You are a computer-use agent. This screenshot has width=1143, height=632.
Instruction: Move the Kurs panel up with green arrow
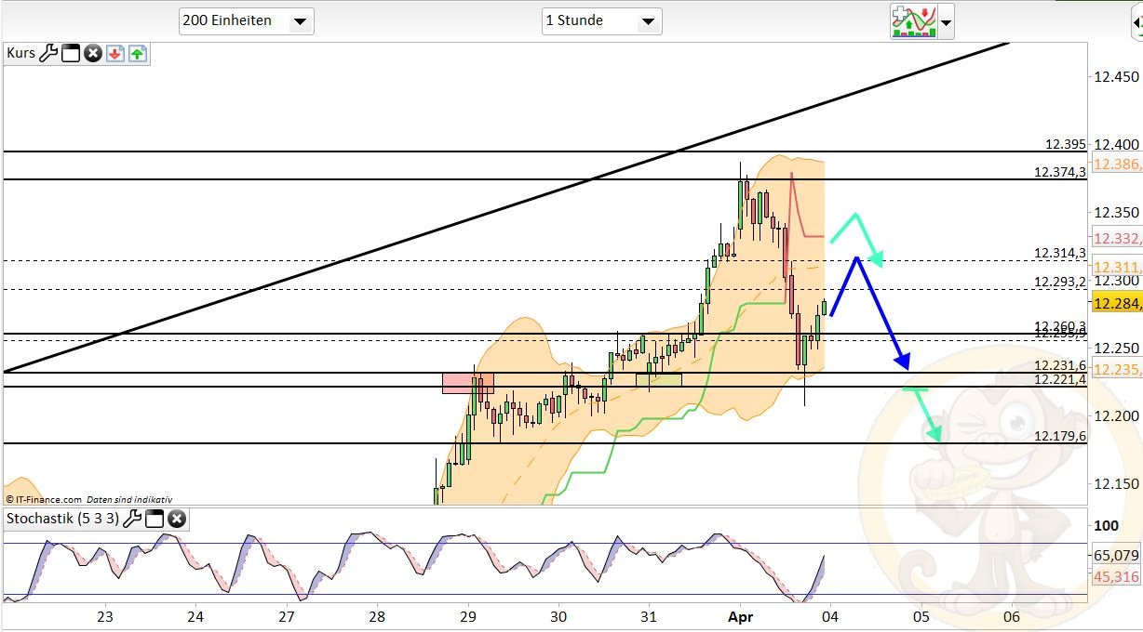137,53
